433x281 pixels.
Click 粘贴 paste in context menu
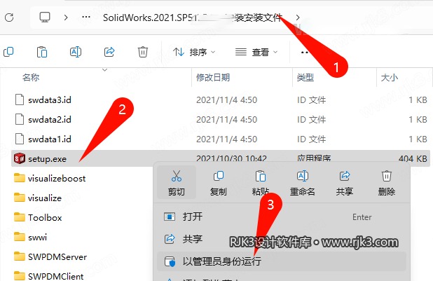[x=261, y=182]
